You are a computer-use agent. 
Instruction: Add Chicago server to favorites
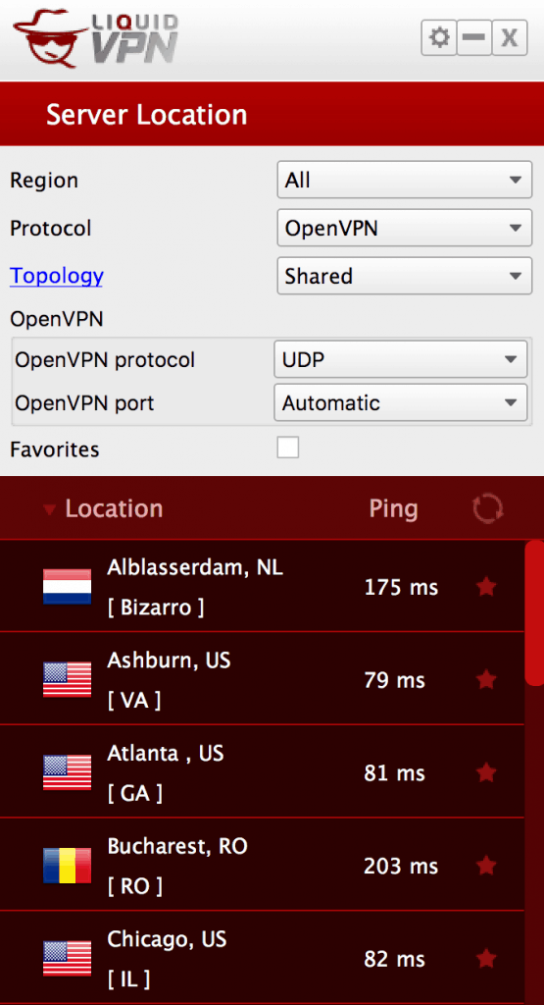[487, 959]
